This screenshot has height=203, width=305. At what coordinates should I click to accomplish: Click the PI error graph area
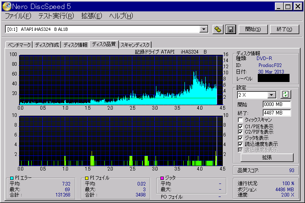click(x=121, y=80)
